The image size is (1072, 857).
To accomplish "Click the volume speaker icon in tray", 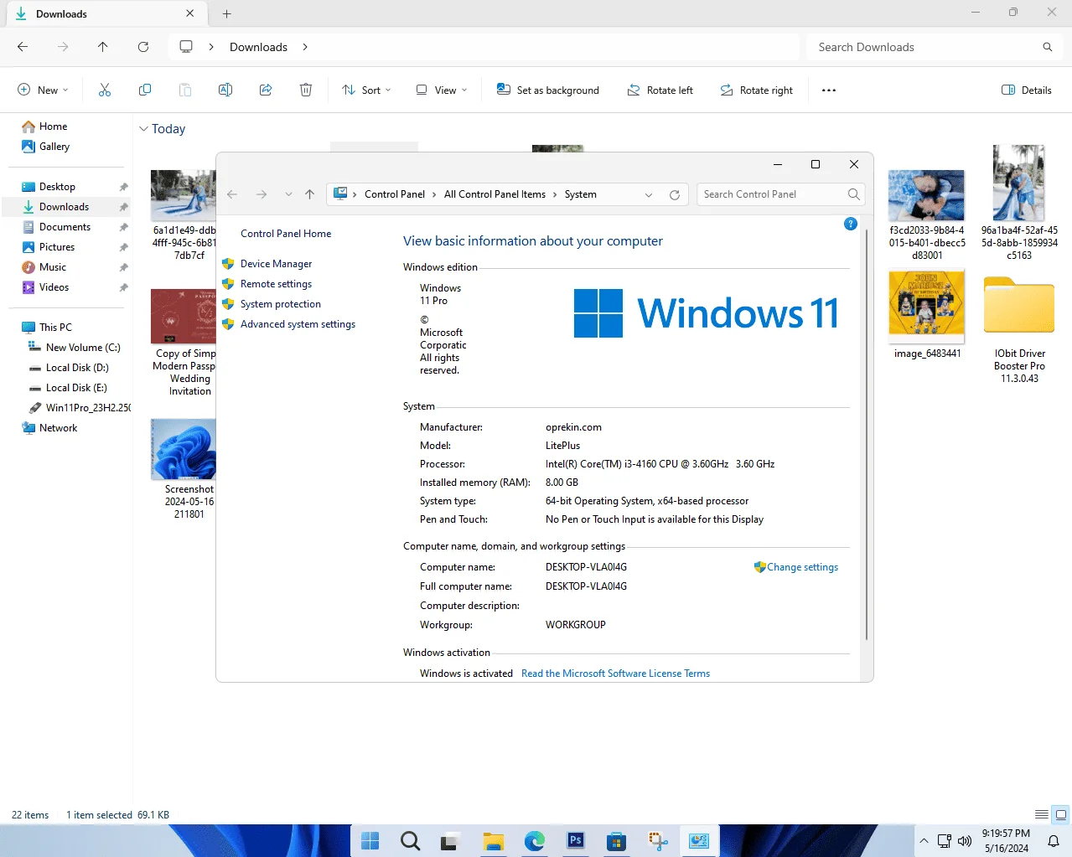I will point(965,841).
